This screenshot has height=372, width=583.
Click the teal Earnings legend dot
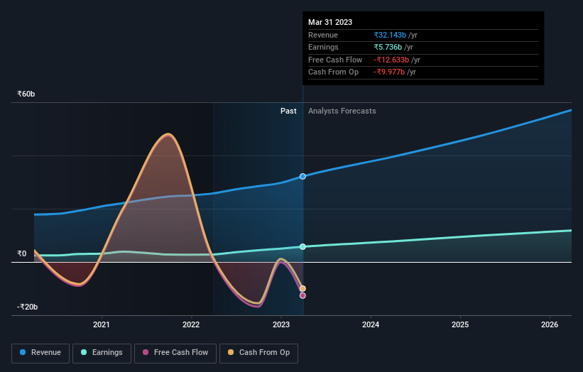pos(84,352)
